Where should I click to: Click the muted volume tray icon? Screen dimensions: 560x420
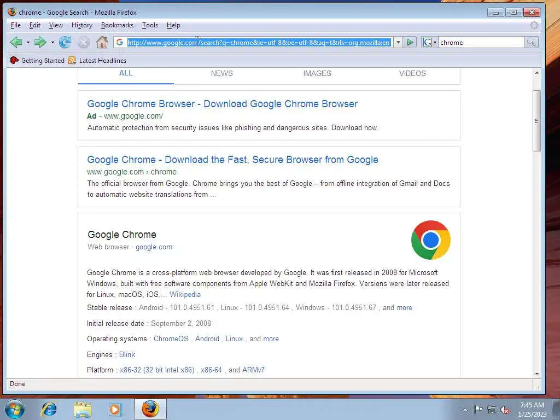505,410
